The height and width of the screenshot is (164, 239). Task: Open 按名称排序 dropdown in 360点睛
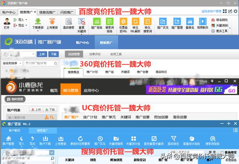[x=12, y=63]
